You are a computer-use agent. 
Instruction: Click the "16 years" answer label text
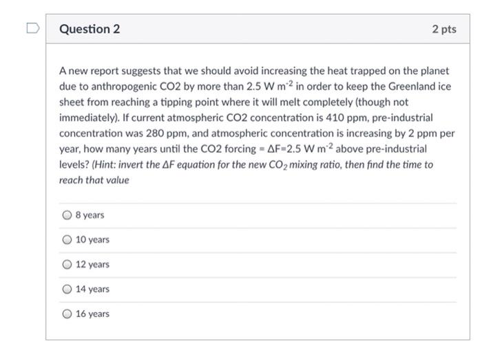pos(92,313)
